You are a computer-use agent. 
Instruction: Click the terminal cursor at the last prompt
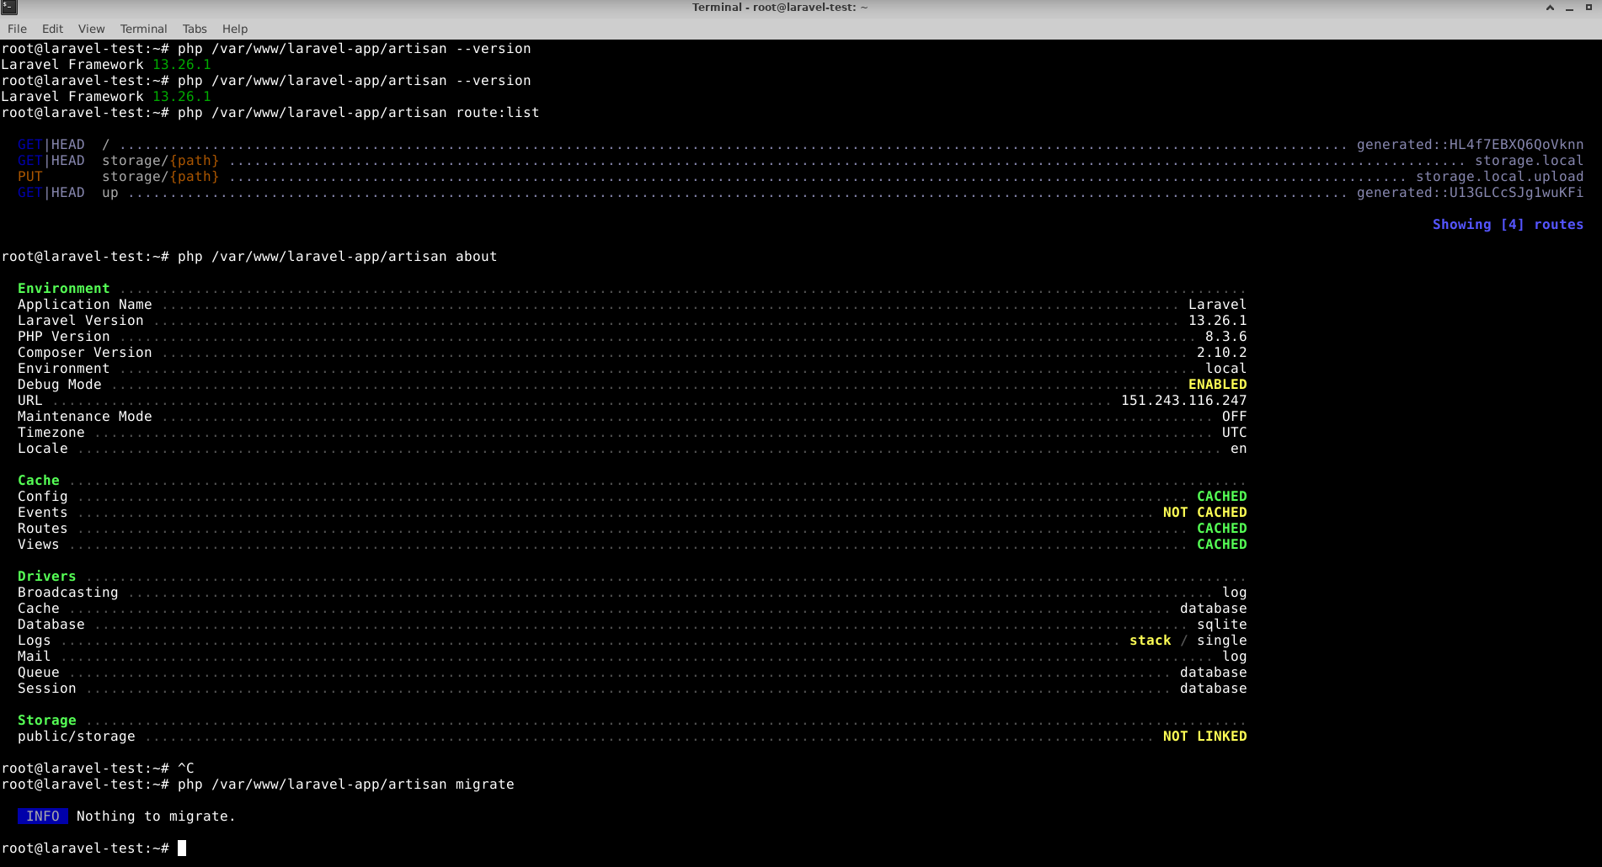182,848
